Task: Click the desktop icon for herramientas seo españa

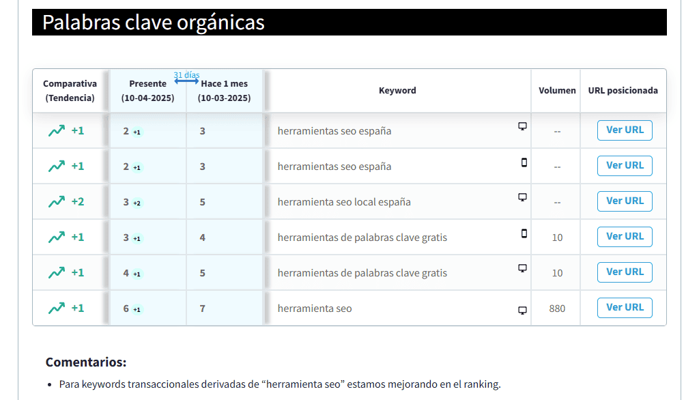Action: coord(522,126)
